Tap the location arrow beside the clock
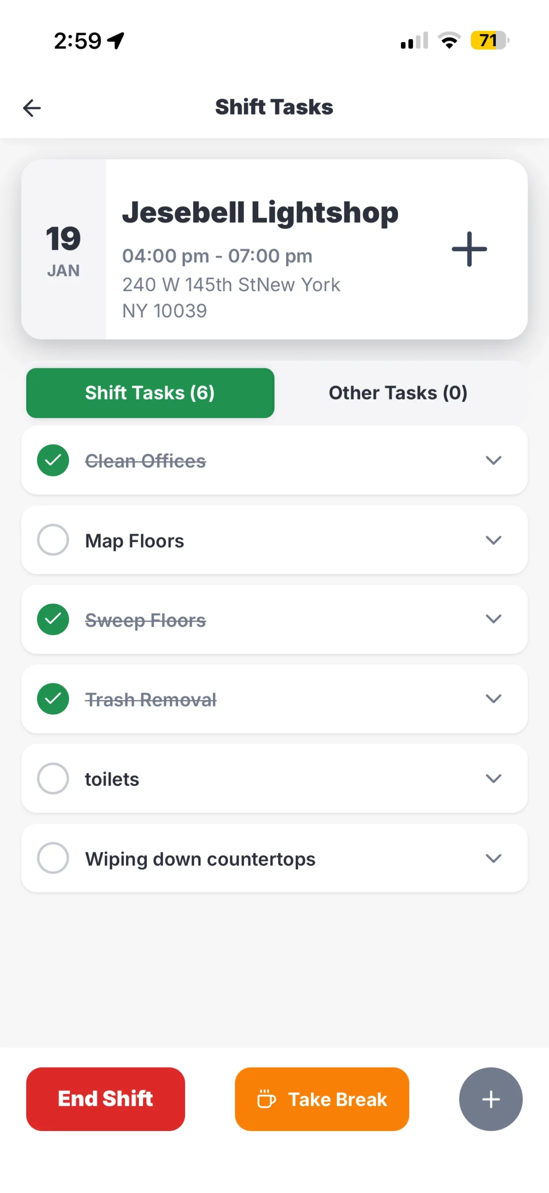This screenshot has height=1193, width=549. click(116, 41)
